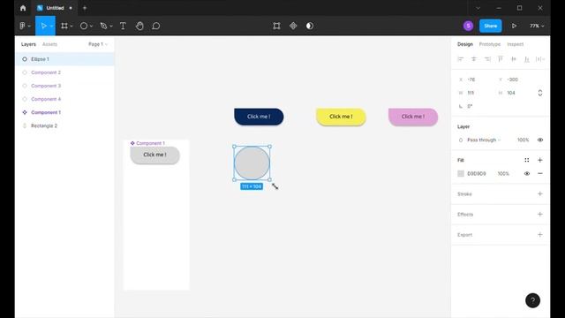Open the Page 1 dropdown
The height and width of the screenshot is (318, 565).
click(x=98, y=44)
